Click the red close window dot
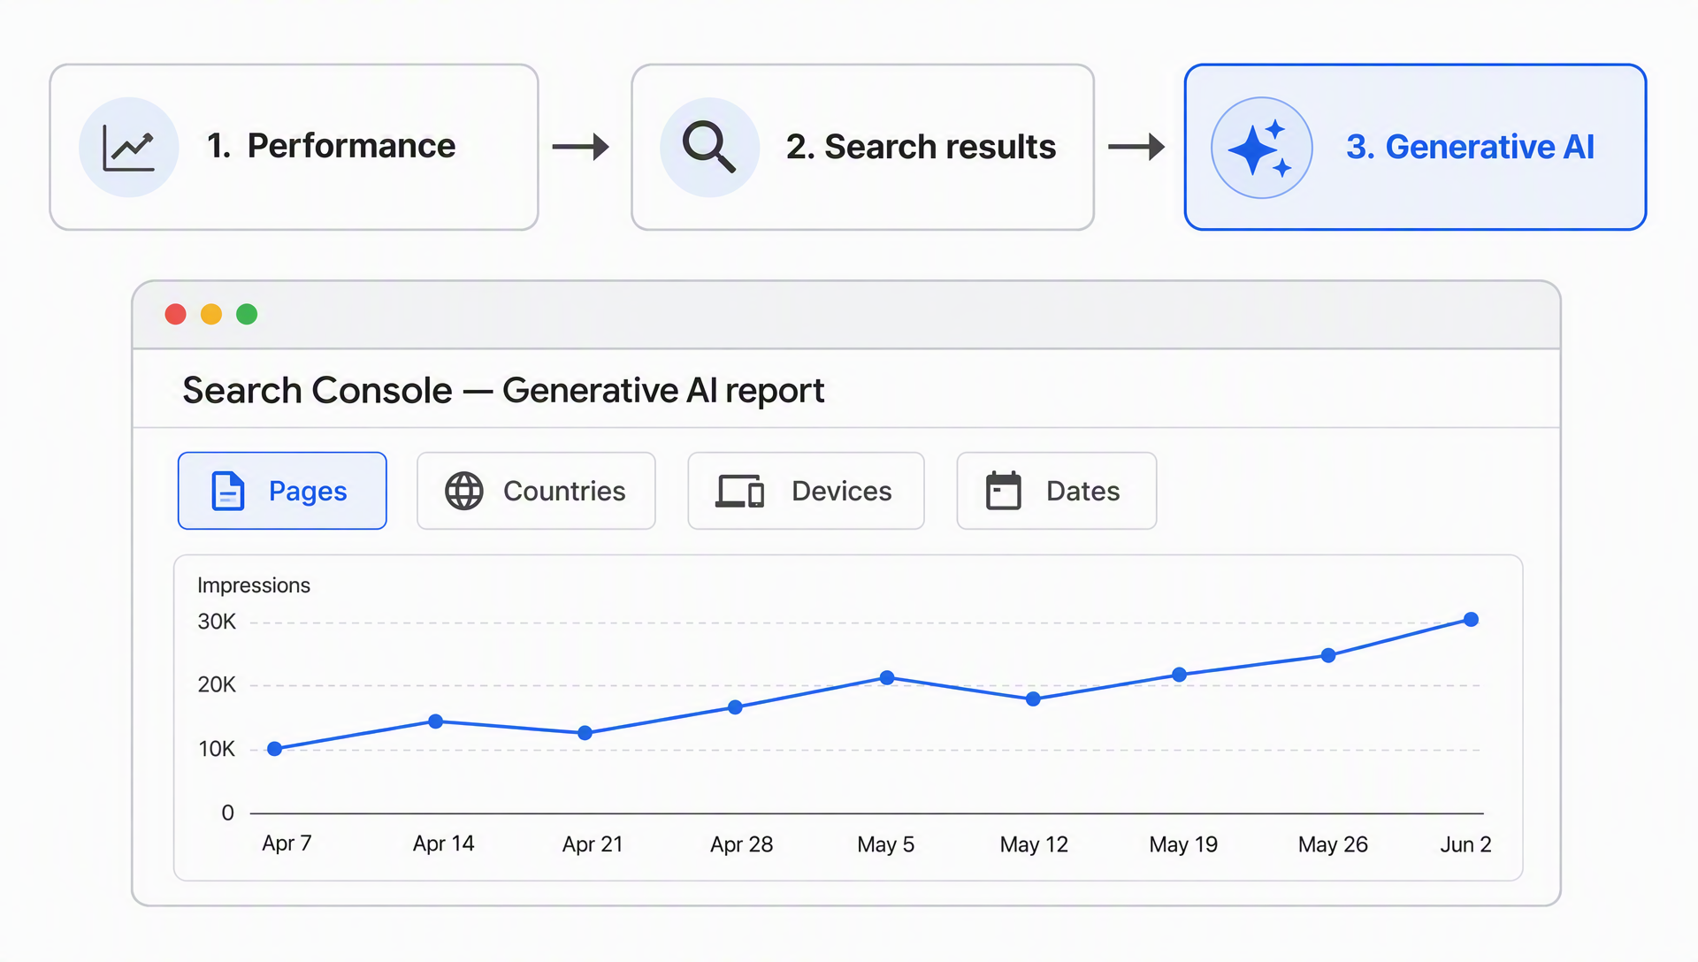The height and width of the screenshot is (962, 1698). (x=176, y=314)
